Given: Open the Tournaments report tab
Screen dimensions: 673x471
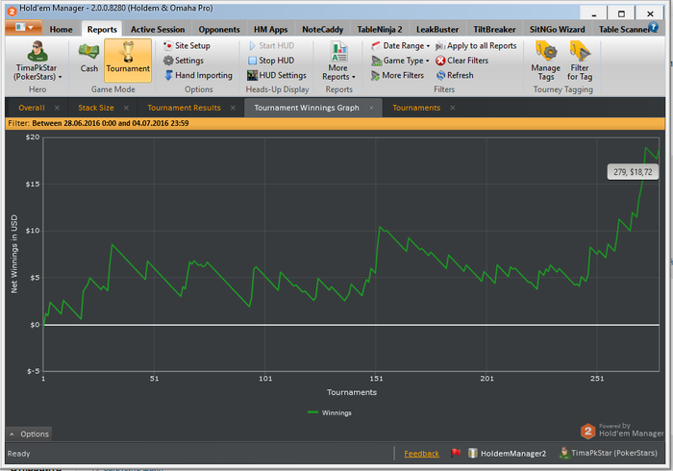Looking at the screenshot, I should pos(416,108).
